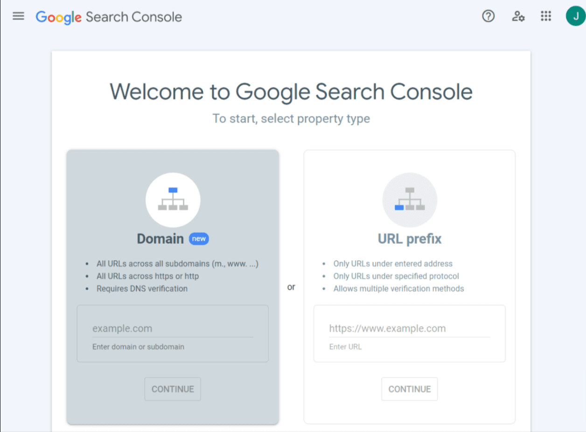Open the Help icon in the header
The image size is (586, 432).
coord(488,16)
